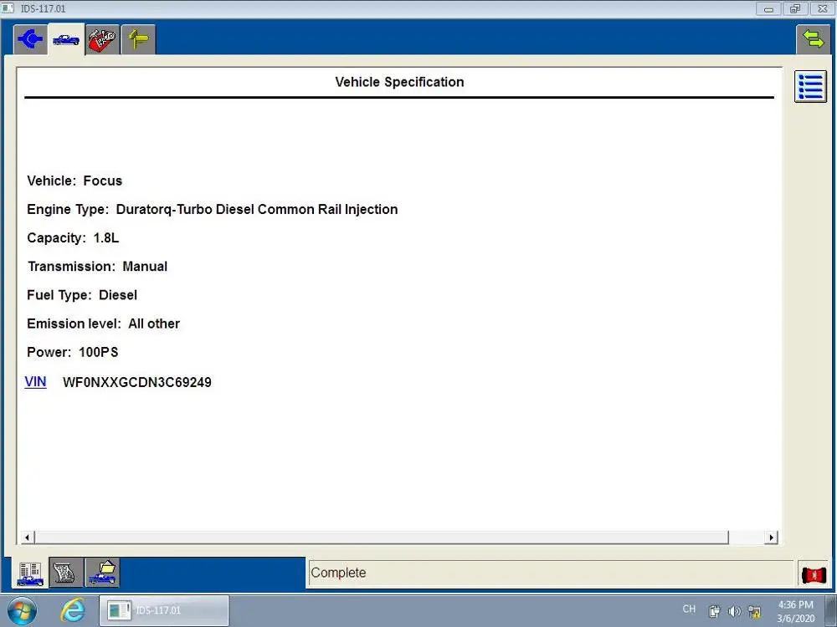837x627 pixels.
Task: Select the vehicle specification icon at bottom left
Action: [x=29, y=573]
